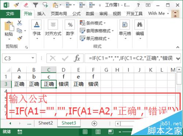Open the File tab
This screenshot has height=136, width=183.
click(10, 14)
